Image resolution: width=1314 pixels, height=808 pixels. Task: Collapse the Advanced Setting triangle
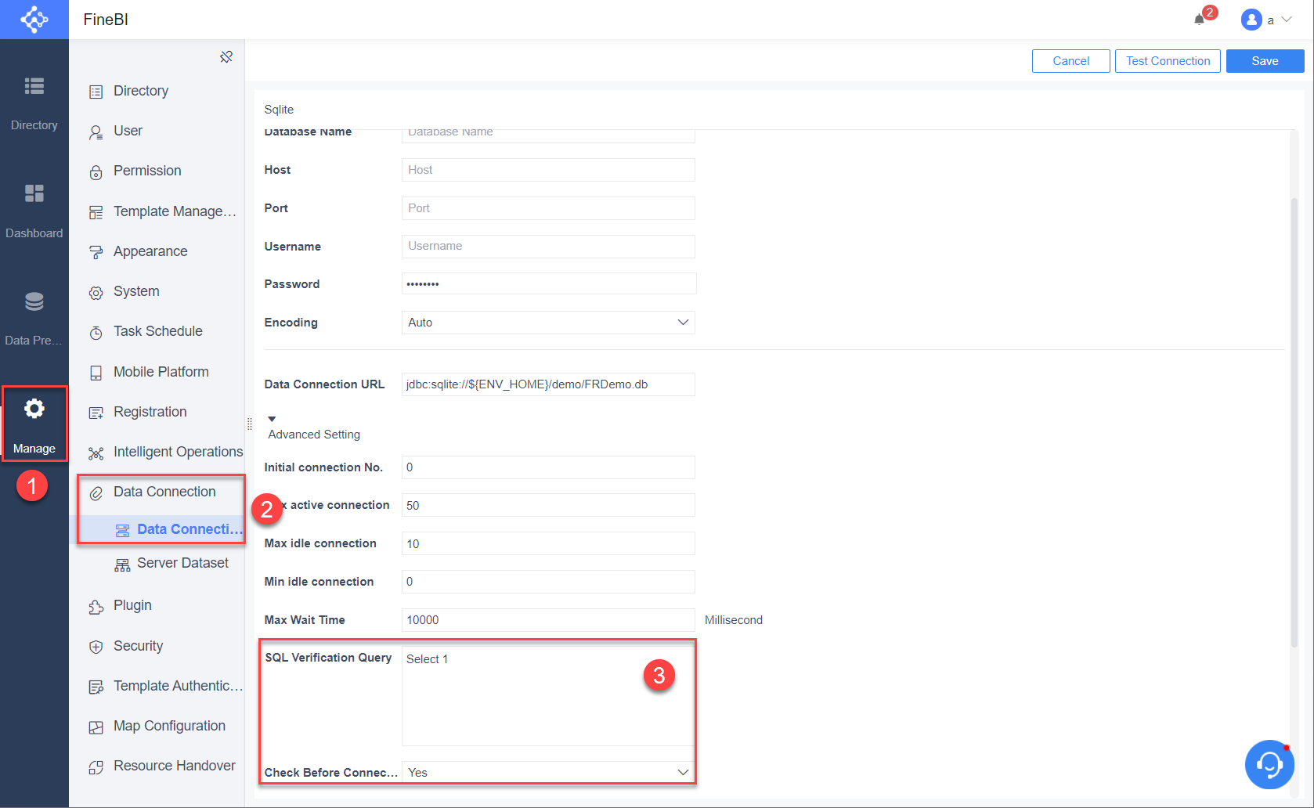[x=272, y=419]
